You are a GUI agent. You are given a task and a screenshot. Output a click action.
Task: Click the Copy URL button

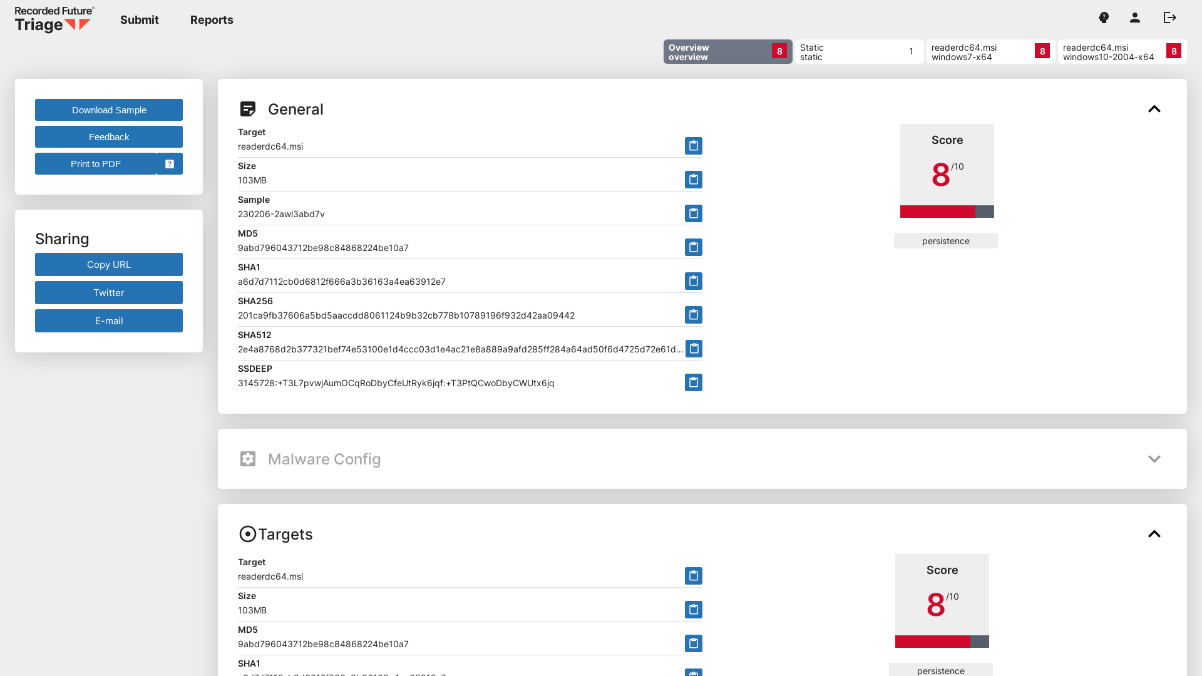(108, 264)
